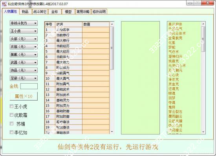Select the 基础防御 row
216x156 pixels.
point(77,111)
